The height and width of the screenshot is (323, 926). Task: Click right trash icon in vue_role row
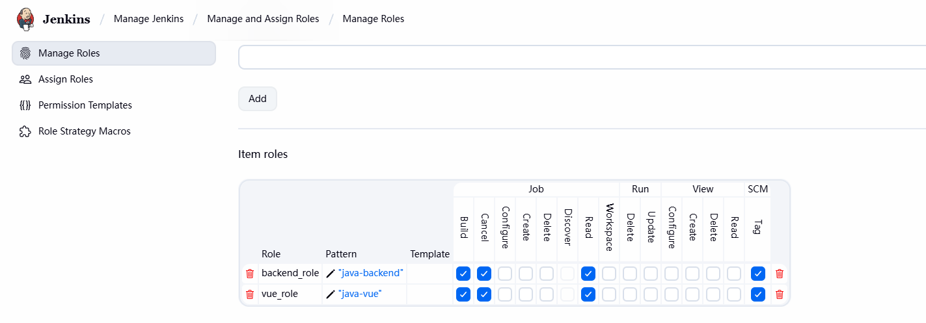click(x=780, y=294)
